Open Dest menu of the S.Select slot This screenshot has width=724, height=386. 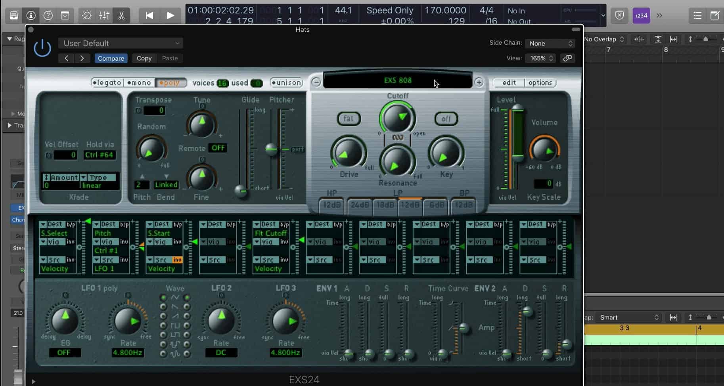(x=55, y=224)
